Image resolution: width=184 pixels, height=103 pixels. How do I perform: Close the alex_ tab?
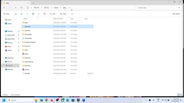click(28, 3)
